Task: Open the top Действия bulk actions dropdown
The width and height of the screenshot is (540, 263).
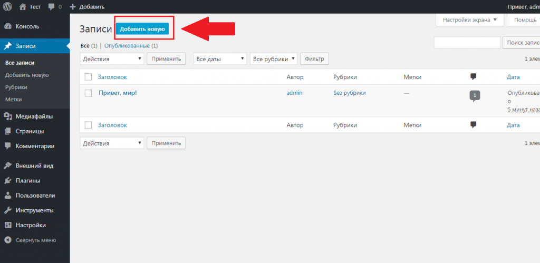Action: 112,59
